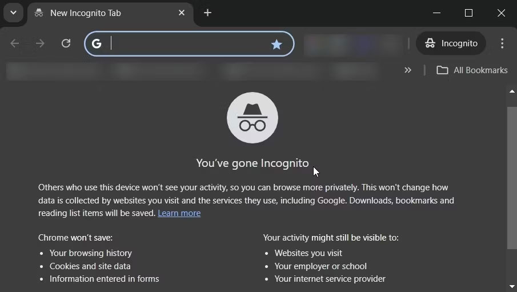Click the large Incognito hat-and-glasses logo
The height and width of the screenshot is (292, 517).
point(253,118)
